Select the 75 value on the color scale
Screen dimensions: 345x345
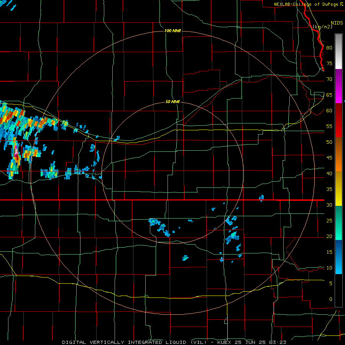pyautogui.click(x=329, y=63)
